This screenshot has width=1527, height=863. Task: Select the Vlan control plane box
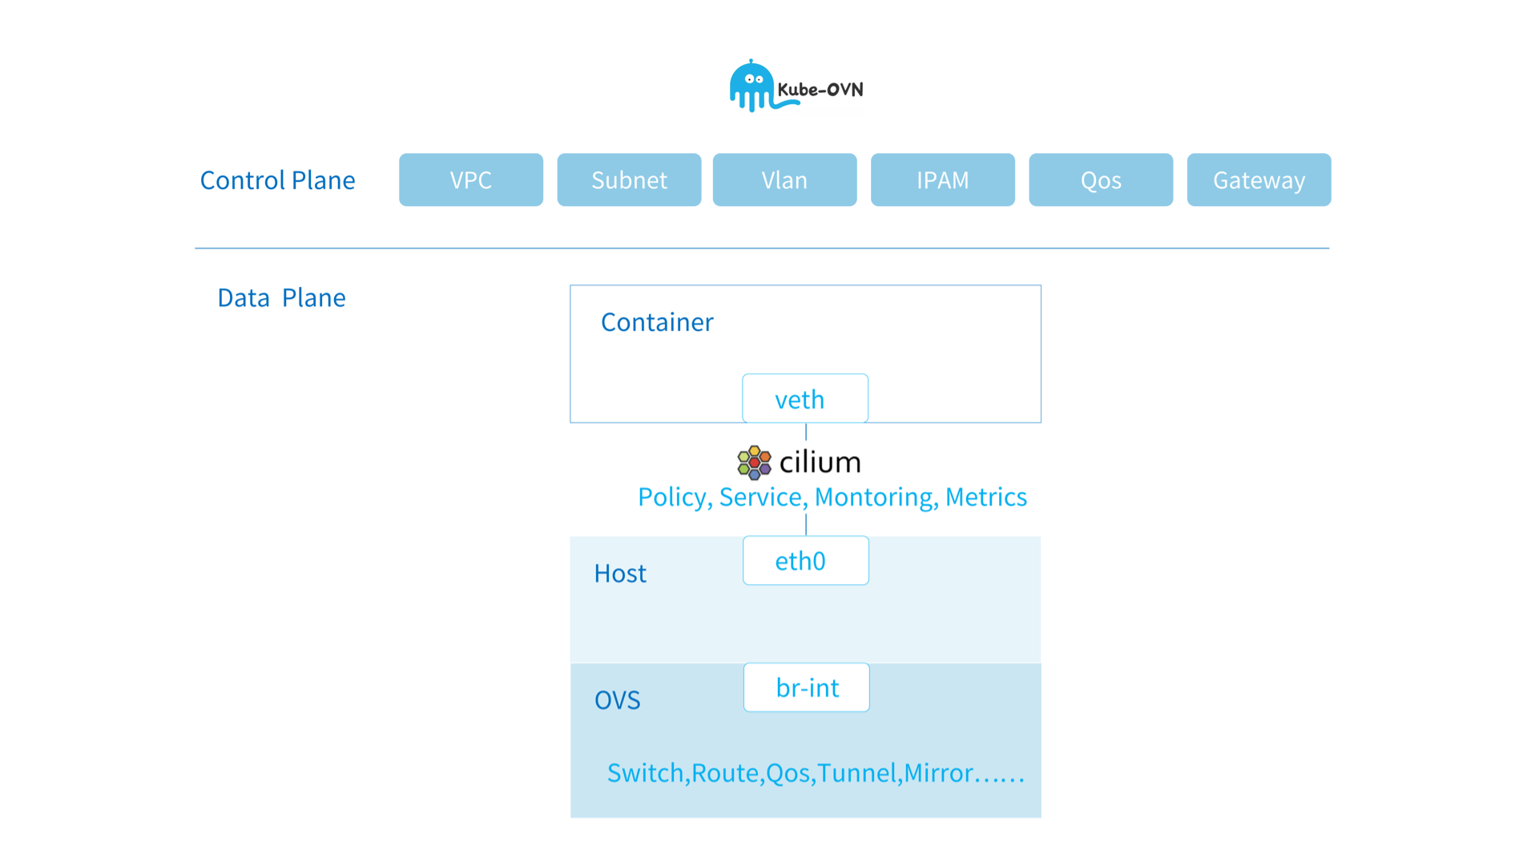784,180
